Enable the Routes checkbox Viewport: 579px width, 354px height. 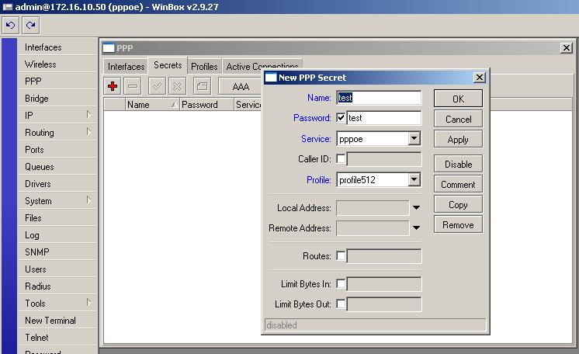(x=342, y=256)
